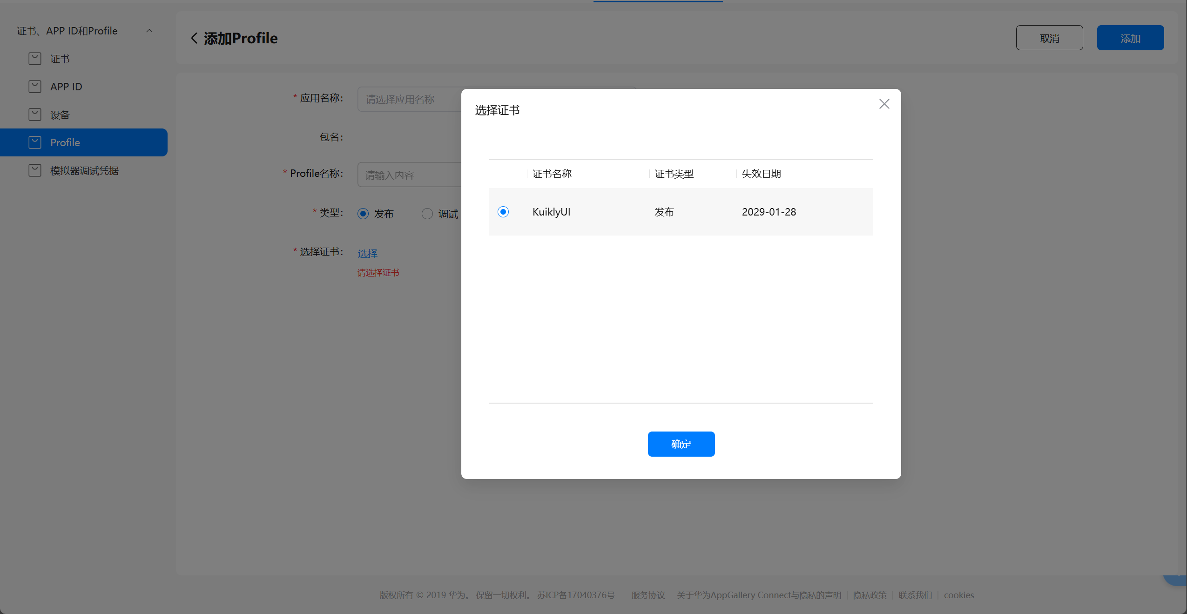Click the Profile sidebar icon
The image size is (1187, 614).
[x=35, y=142]
